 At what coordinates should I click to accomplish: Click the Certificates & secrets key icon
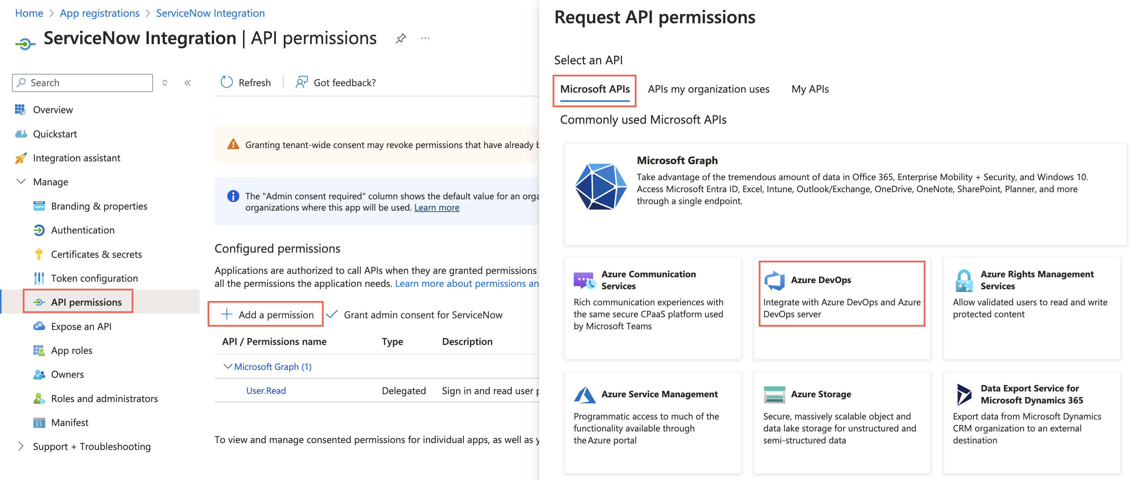click(39, 254)
